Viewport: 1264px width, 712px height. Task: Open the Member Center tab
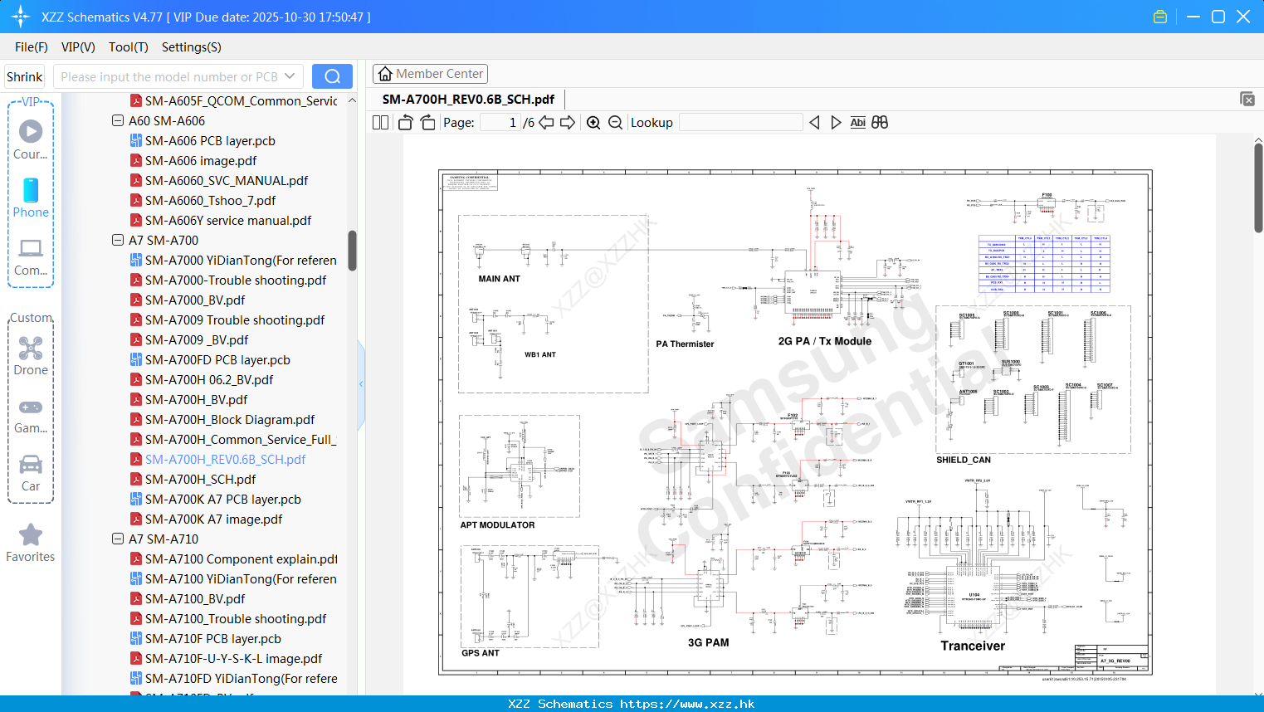point(430,74)
